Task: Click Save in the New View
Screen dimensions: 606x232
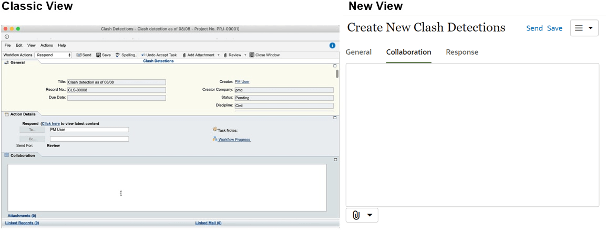Action: pos(554,28)
